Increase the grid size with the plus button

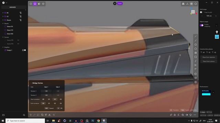[x=216, y=16]
